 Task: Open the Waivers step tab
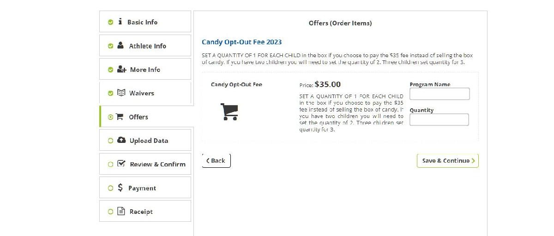click(x=145, y=93)
